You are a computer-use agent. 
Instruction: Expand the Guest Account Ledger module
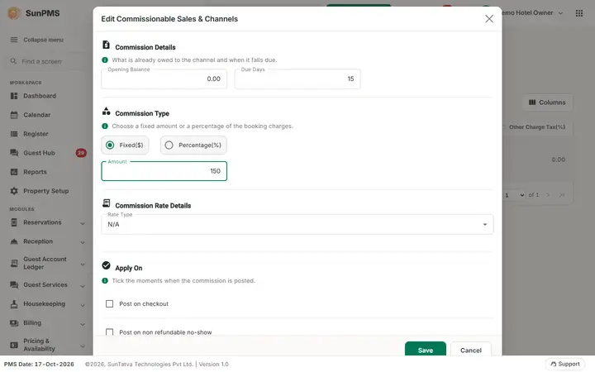click(x=83, y=265)
